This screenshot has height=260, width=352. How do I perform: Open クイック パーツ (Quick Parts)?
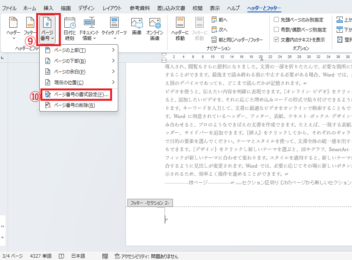click(114, 29)
